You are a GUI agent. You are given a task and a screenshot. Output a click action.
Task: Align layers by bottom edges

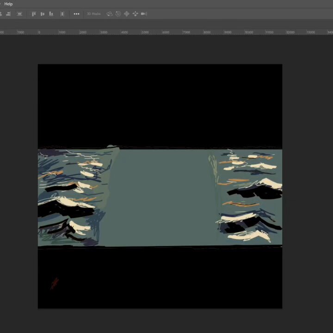[x=51, y=14]
